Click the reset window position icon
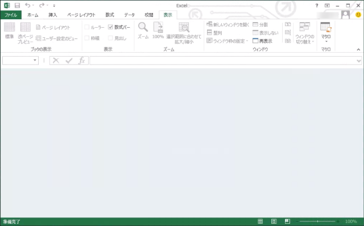Screen dimensions: 364x226 click(x=288, y=41)
